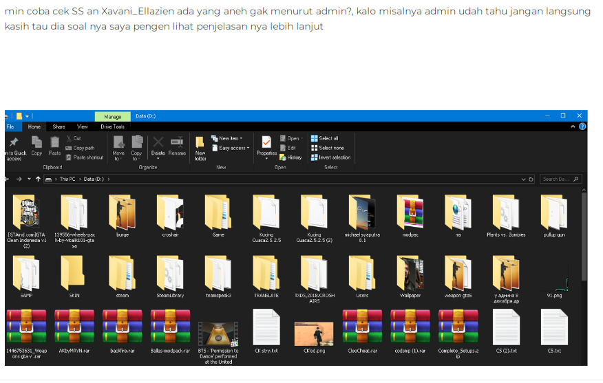Select the Wallpaper folder
This screenshot has height=383, width=603.
[x=410, y=276]
